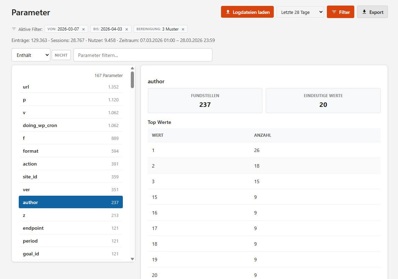The height and width of the screenshot is (279, 398).
Task: Open the Enthält match-type dropdown
Action: click(x=31, y=55)
